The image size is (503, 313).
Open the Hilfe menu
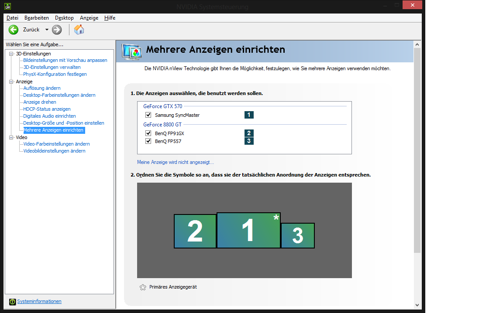pyautogui.click(x=110, y=18)
